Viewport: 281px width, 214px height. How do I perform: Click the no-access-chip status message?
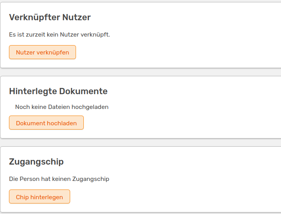click(59, 179)
